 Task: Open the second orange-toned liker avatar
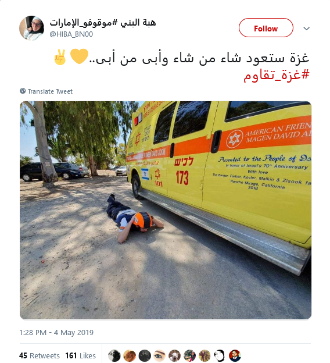pos(130,355)
